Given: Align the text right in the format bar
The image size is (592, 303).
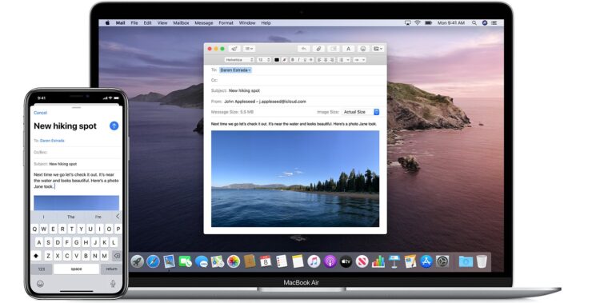Looking at the screenshot, I should coord(332,60).
